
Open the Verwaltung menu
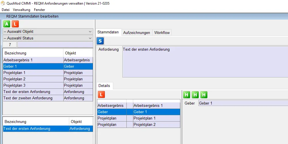pyautogui.click(x=22, y=10)
